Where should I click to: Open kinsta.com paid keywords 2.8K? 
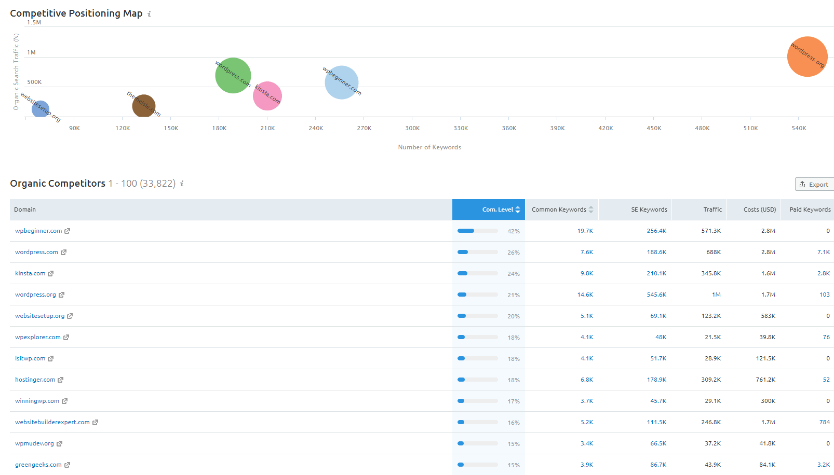(824, 273)
